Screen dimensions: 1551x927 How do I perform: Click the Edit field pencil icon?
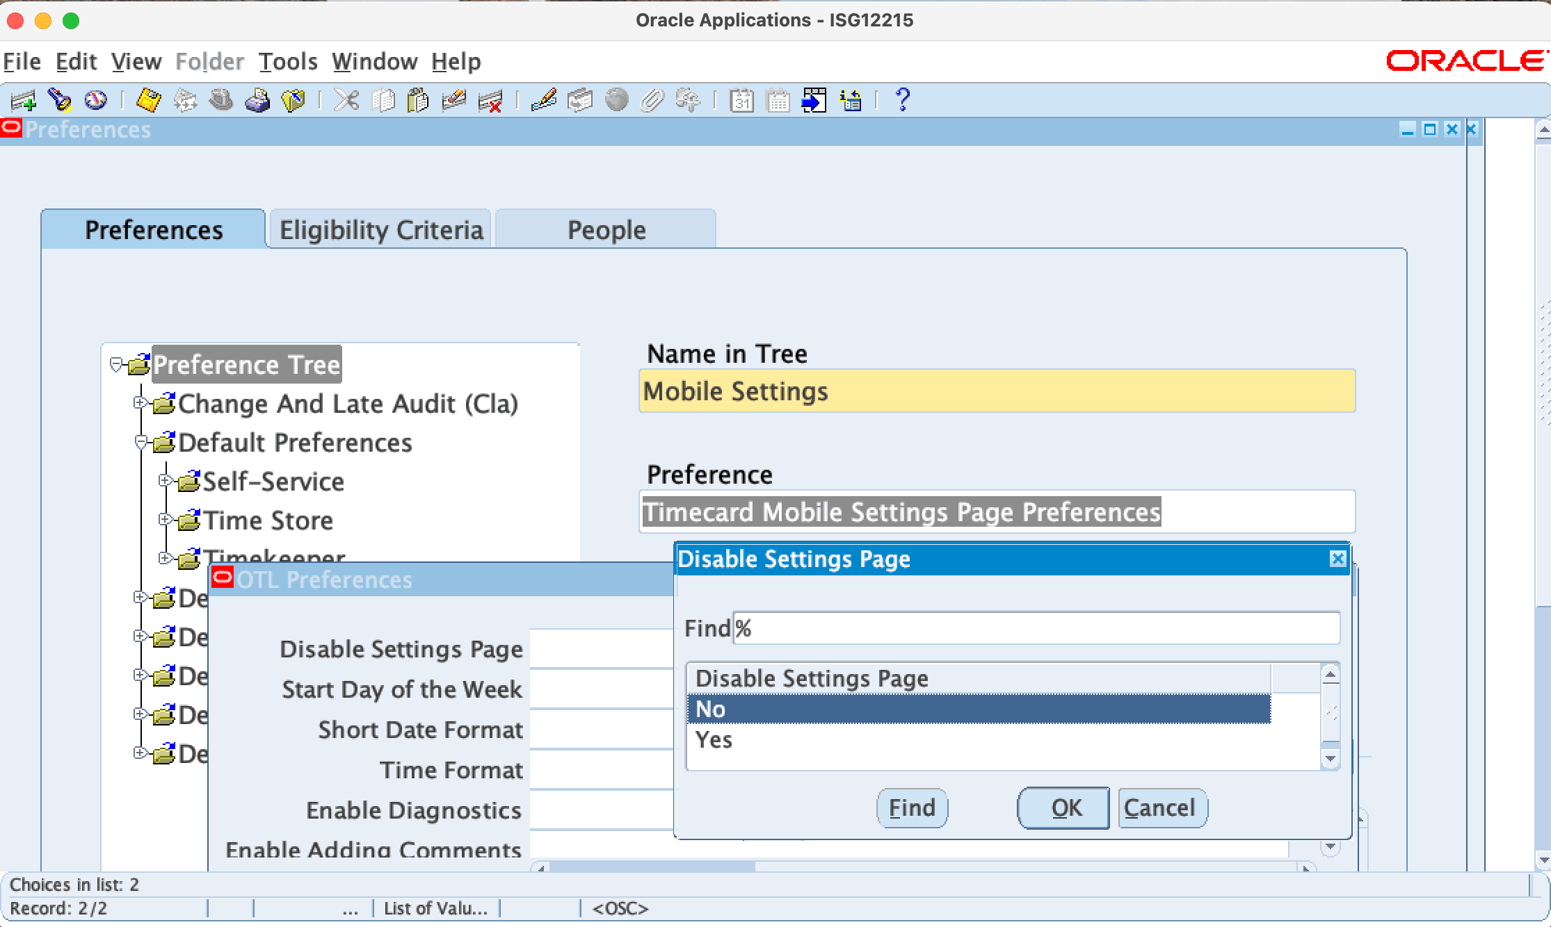coord(543,101)
